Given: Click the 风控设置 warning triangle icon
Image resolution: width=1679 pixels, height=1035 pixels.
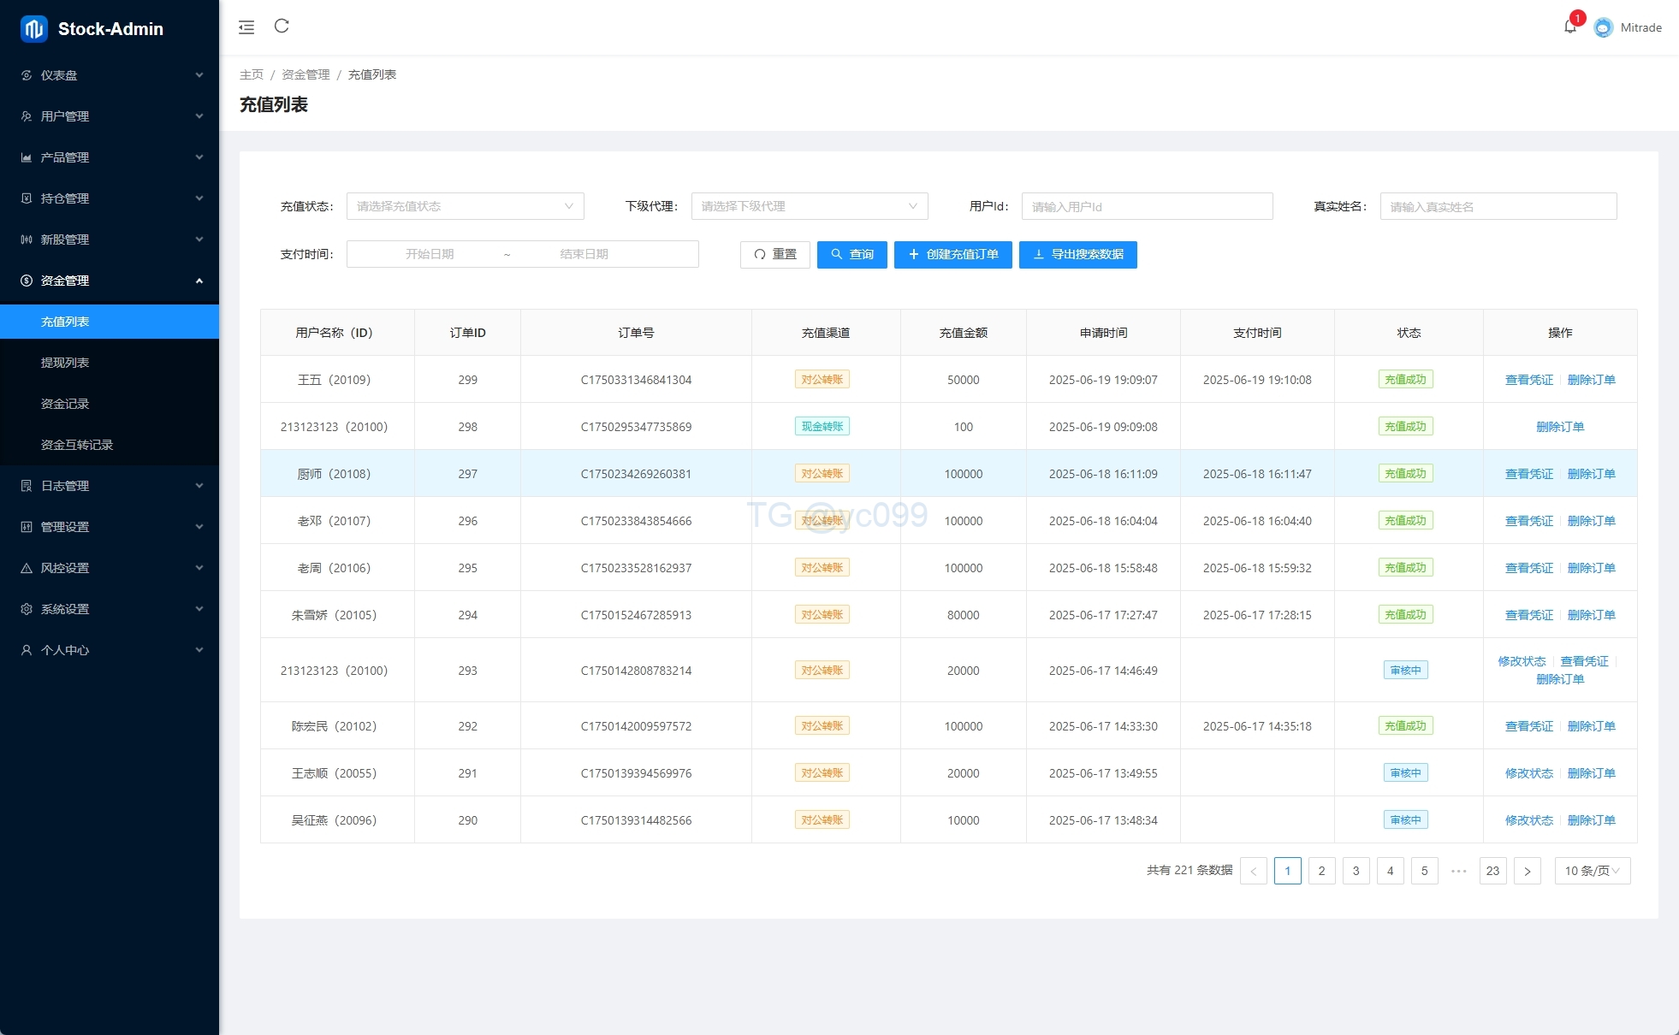Looking at the screenshot, I should pos(27,568).
